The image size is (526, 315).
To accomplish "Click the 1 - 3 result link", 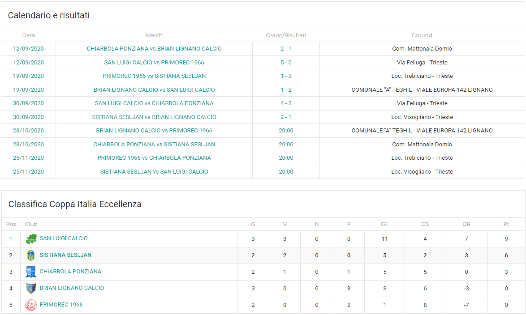I will (286, 76).
